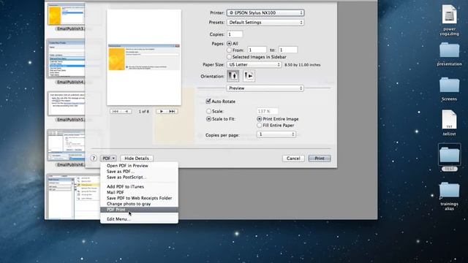Open power yoga.dmg desktop file
Image resolution: width=468 pixels, height=263 pixels.
(449, 20)
